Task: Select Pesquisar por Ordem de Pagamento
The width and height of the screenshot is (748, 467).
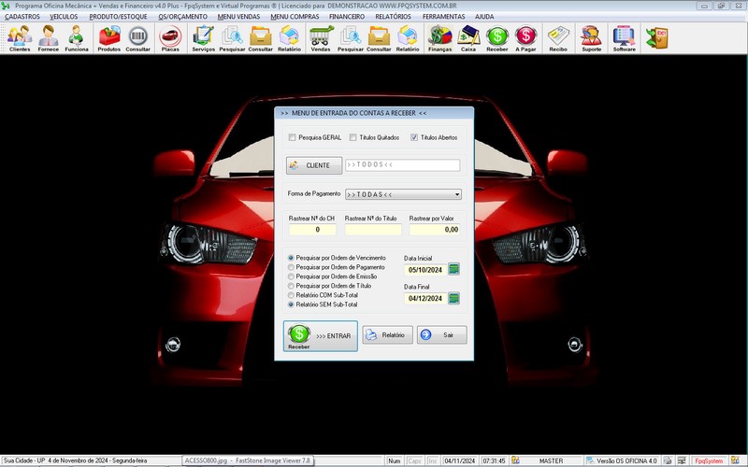Action: click(x=291, y=267)
